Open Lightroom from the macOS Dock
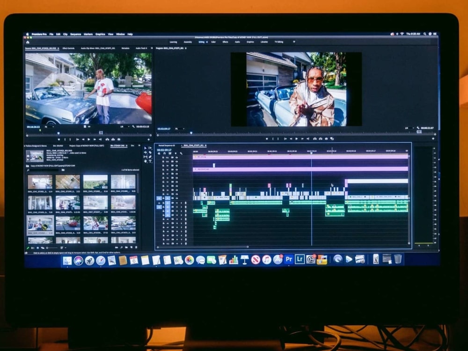This screenshot has height=351, width=468. (x=300, y=260)
